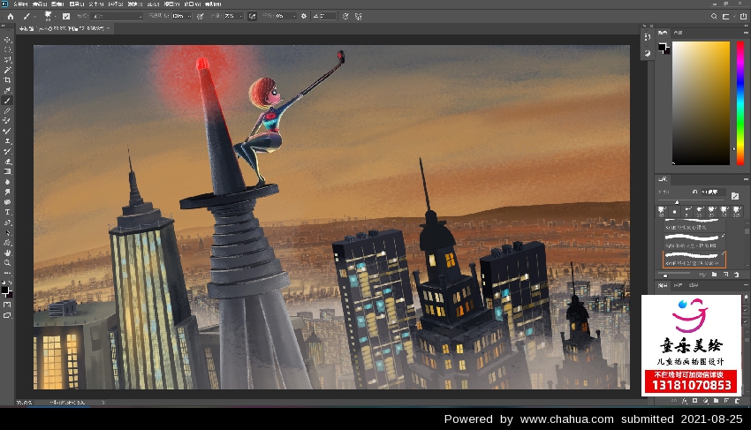Screen dimensions: 751x430
Task: Open the smoothing options gear
Action: (304, 16)
